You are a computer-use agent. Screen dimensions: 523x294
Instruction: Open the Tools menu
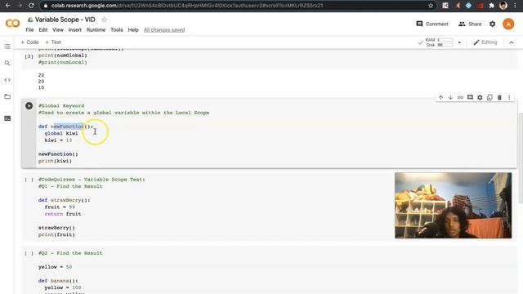[x=117, y=29]
